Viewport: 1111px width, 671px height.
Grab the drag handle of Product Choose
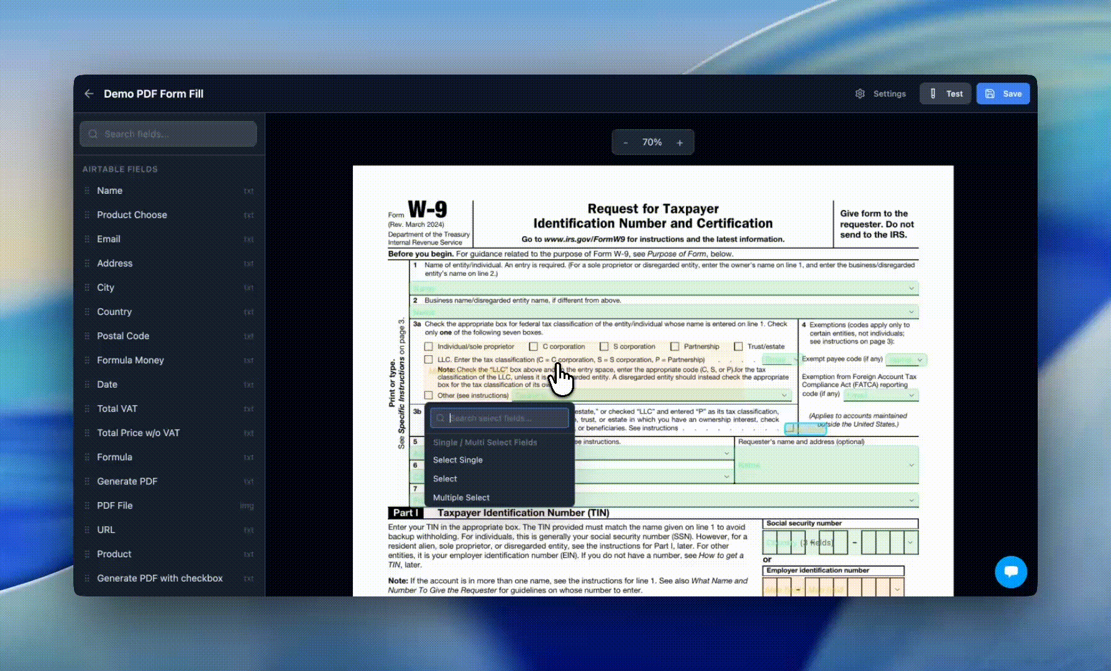click(x=87, y=215)
